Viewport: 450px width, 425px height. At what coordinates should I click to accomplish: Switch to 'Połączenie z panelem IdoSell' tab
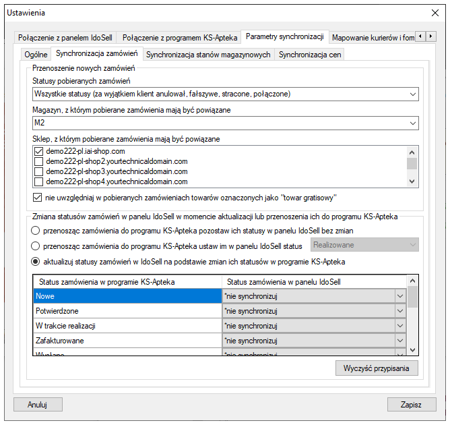pos(65,36)
